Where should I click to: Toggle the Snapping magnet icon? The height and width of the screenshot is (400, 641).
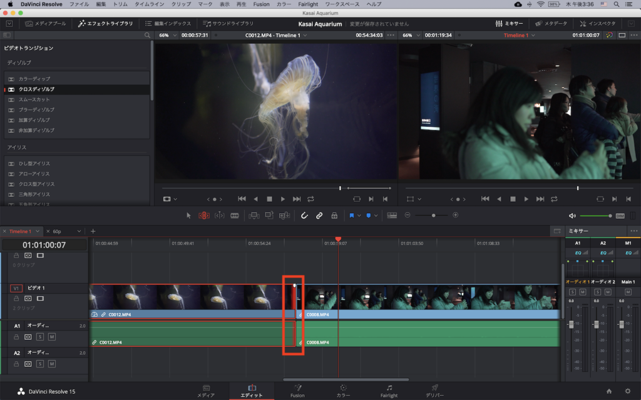point(304,215)
